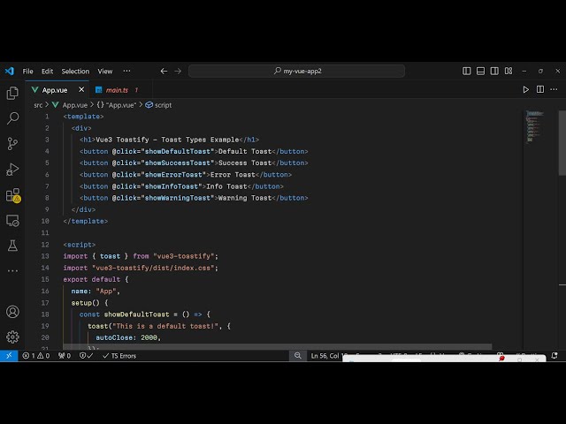The height and width of the screenshot is (424, 566).
Task: Open the Extensions view
Action: 12,194
